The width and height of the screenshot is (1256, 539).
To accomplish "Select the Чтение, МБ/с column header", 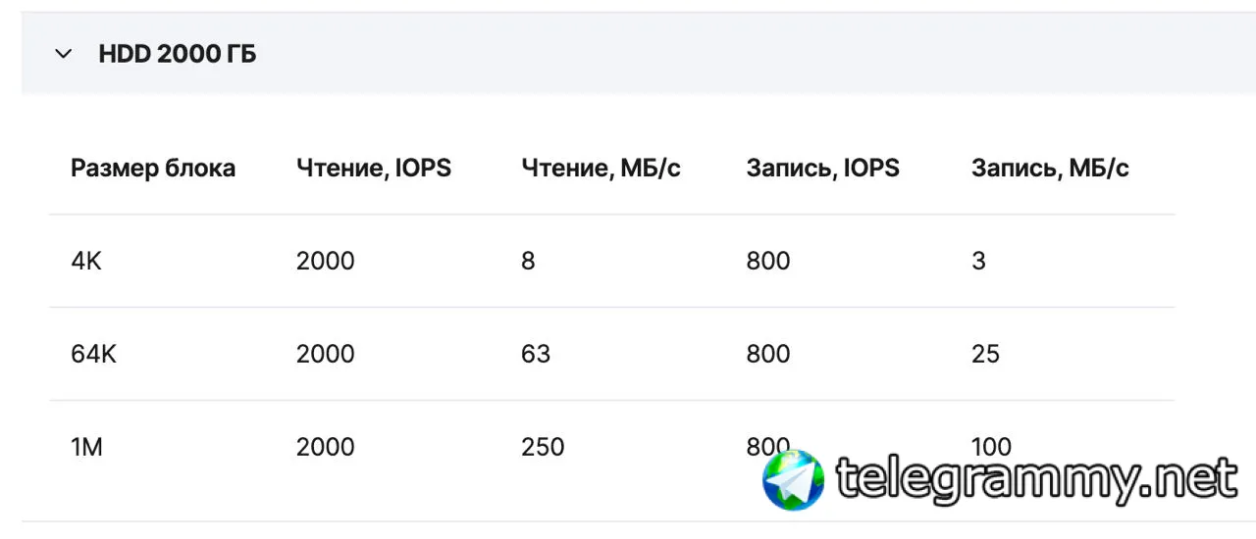I will tap(602, 169).
